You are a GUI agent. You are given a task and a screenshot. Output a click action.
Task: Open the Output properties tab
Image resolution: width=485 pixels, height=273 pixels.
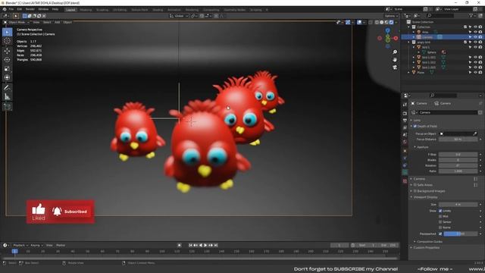[x=405, y=121]
